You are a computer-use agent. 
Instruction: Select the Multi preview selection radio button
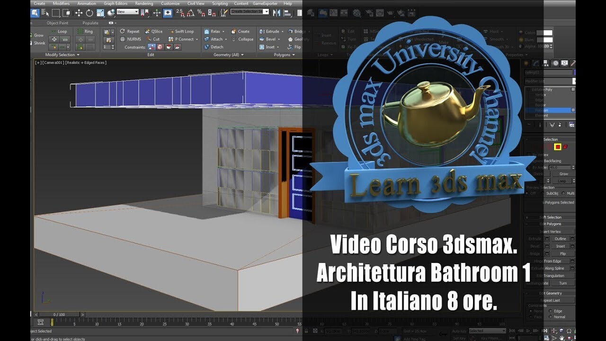click(563, 193)
